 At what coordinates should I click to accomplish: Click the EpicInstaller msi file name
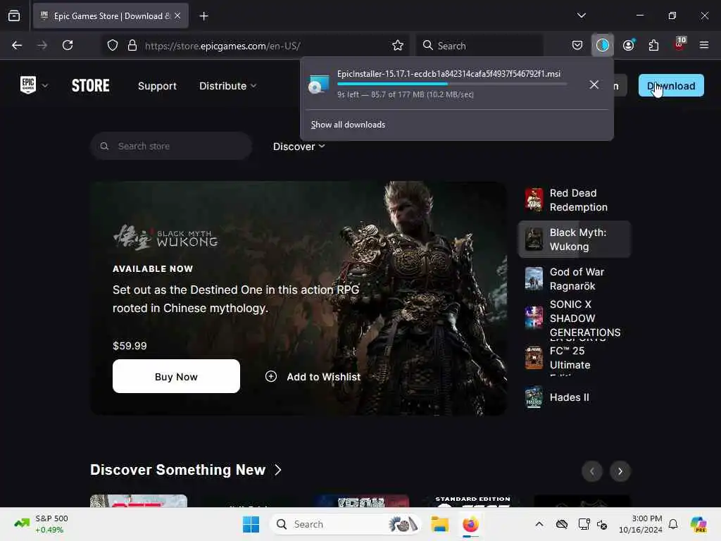449,74
